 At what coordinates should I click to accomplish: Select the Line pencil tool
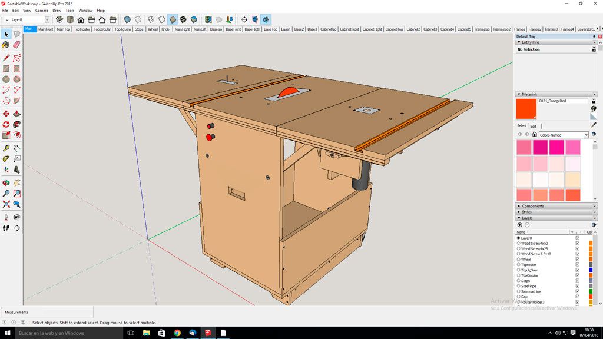pos(6,58)
